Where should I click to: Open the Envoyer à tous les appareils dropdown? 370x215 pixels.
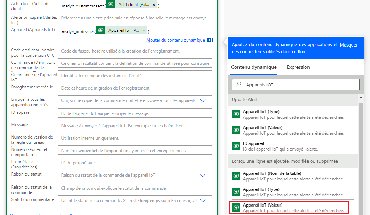203,100
